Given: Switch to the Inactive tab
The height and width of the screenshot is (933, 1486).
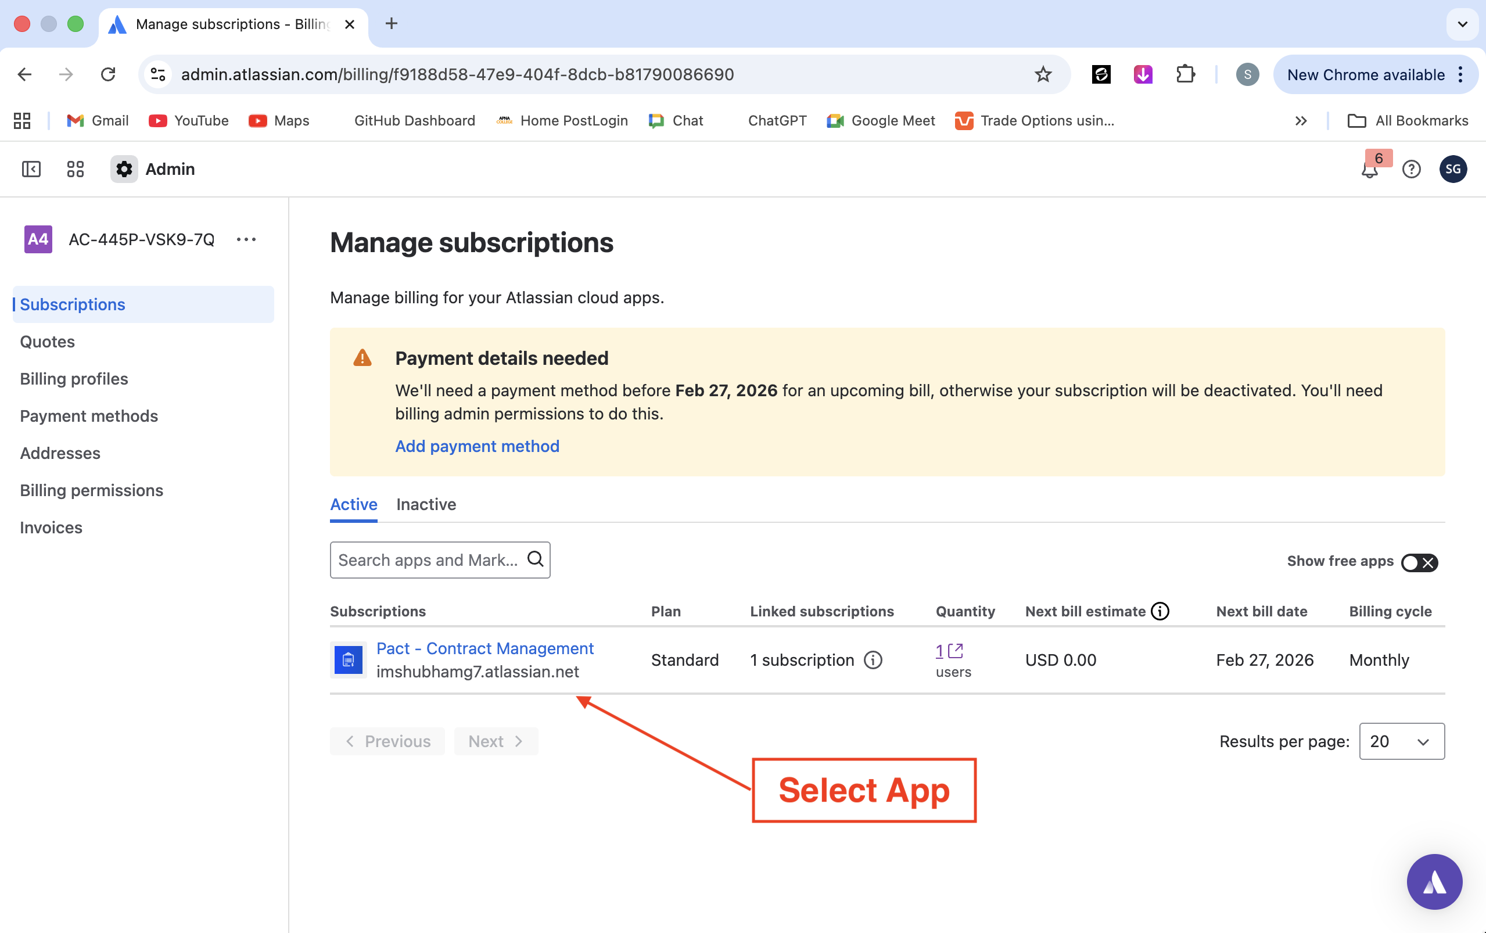Looking at the screenshot, I should coord(426,504).
